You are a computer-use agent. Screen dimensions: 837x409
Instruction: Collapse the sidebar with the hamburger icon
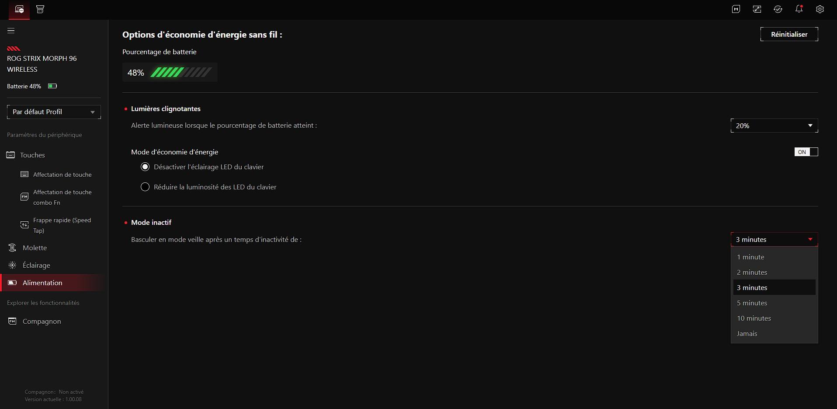point(11,31)
